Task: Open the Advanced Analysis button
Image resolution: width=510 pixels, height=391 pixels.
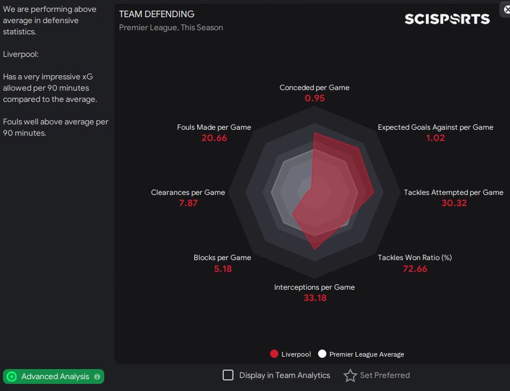Action: tap(53, 377)
